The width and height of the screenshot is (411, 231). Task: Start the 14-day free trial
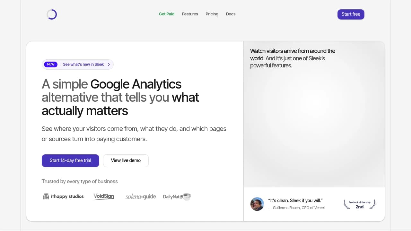70,161
